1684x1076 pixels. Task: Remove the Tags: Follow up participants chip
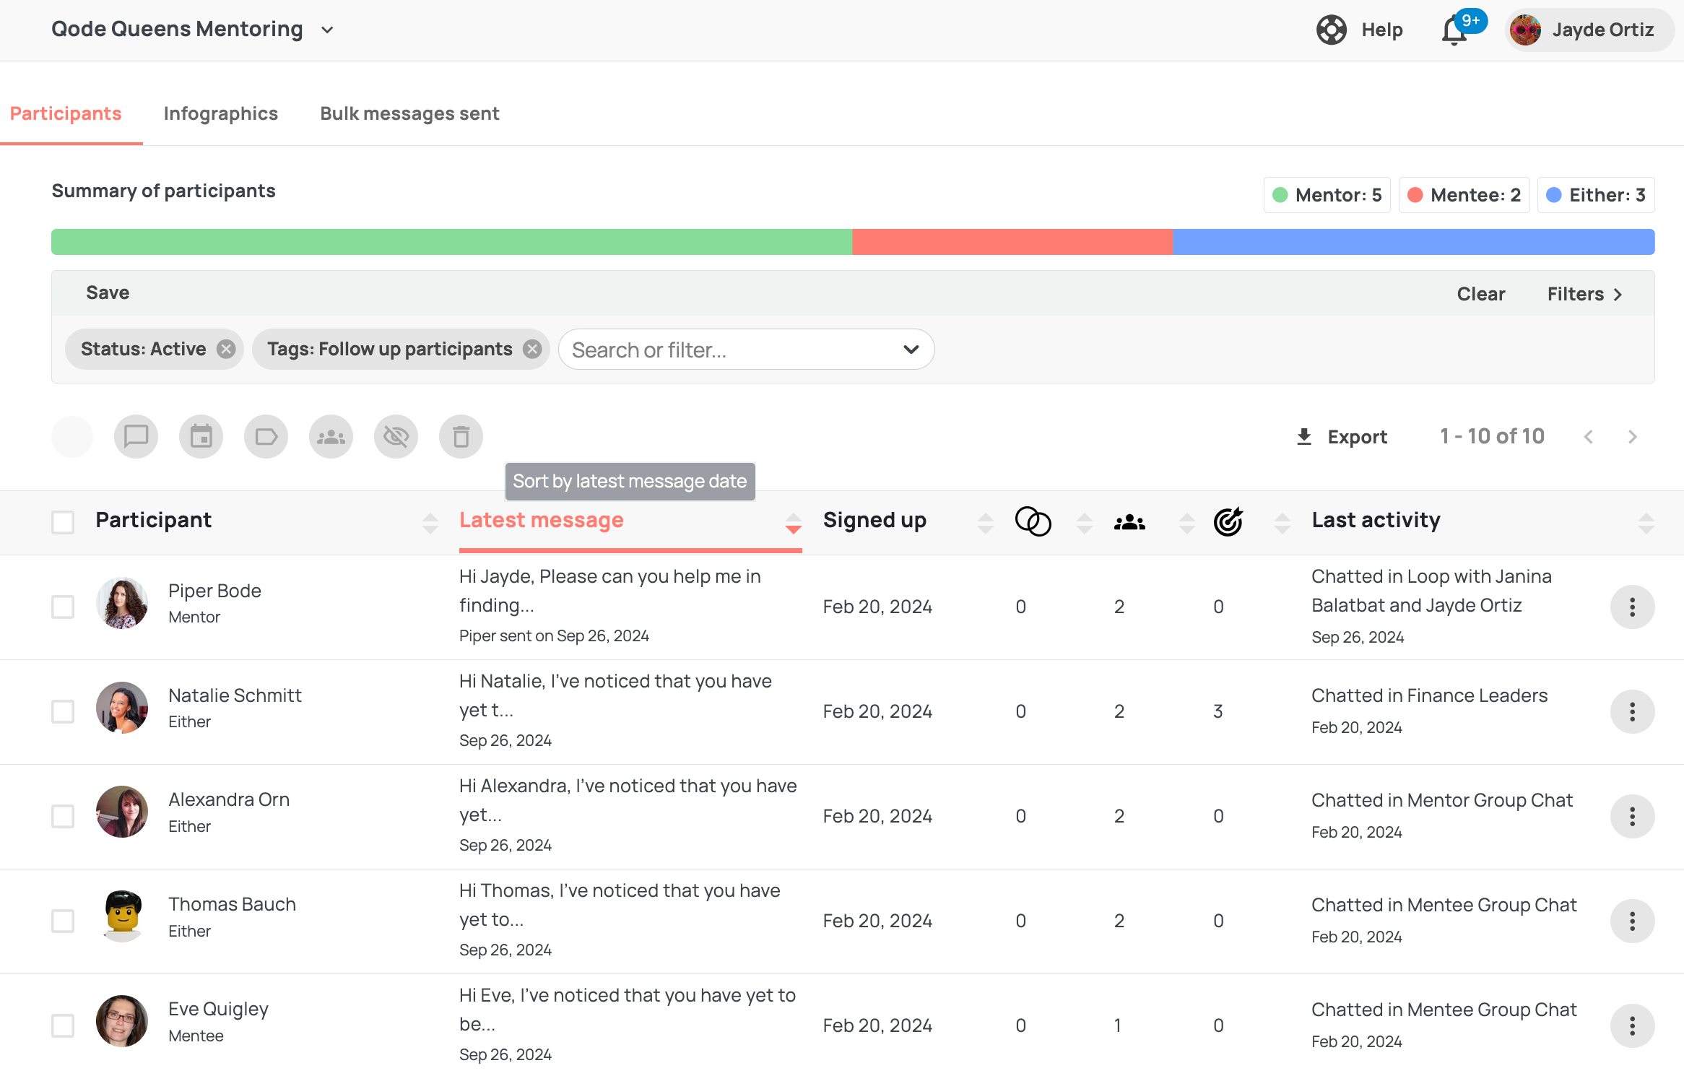tap(532, 350)
